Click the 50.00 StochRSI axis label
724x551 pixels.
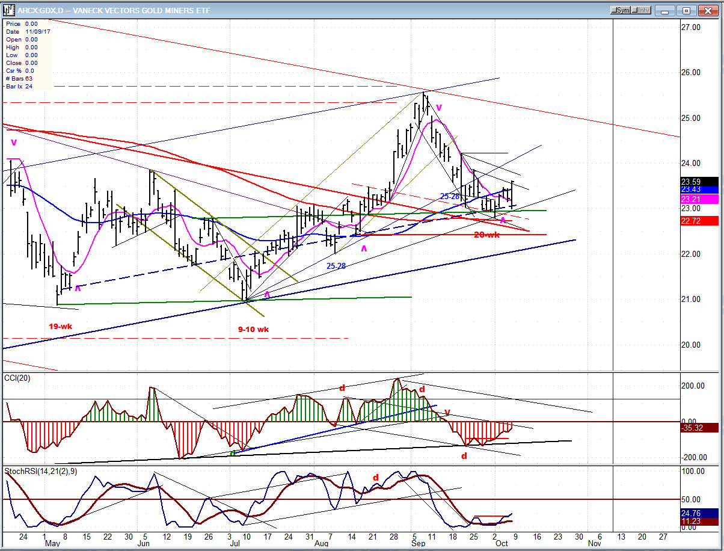coord(690,499)
